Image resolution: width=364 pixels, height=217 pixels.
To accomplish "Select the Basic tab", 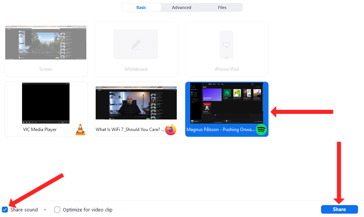I will click(141, 7).
